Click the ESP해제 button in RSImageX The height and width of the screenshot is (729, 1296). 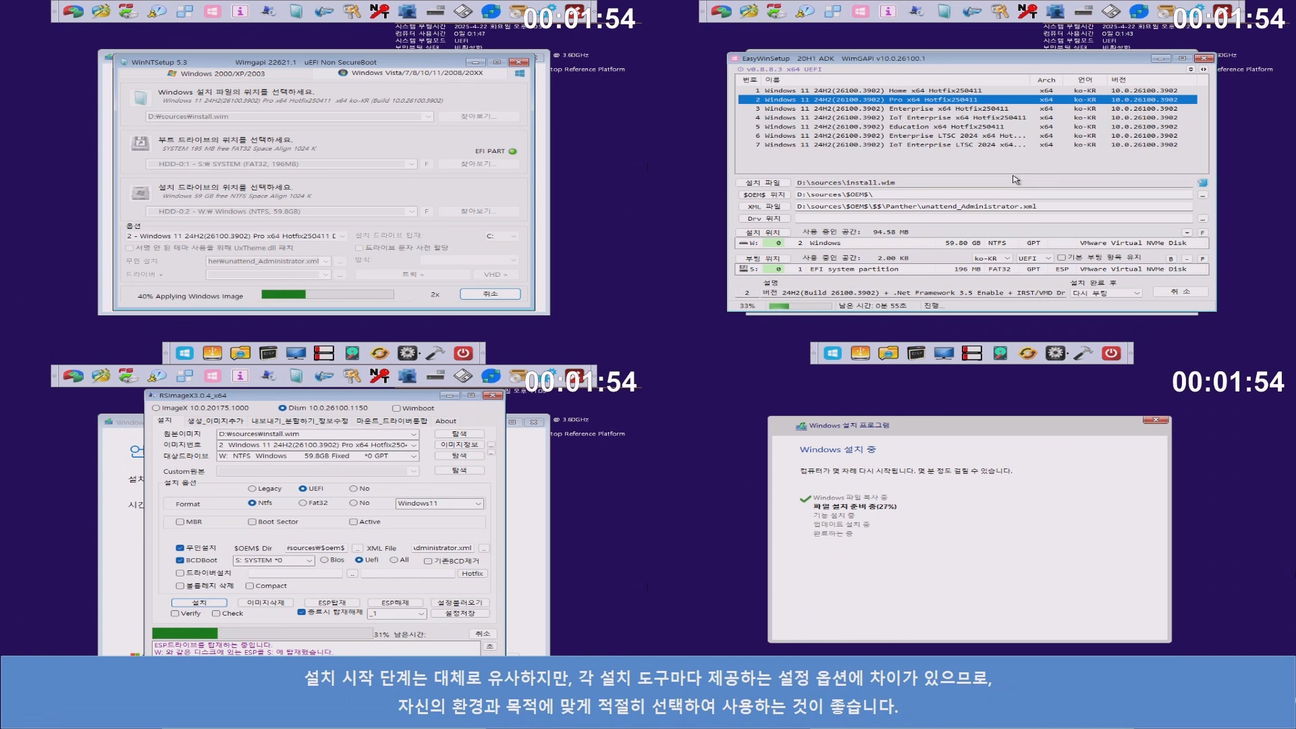395,603
